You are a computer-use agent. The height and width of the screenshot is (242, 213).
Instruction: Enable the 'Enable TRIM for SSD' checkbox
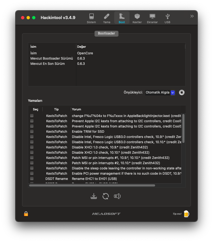click(x=32, y=131)
